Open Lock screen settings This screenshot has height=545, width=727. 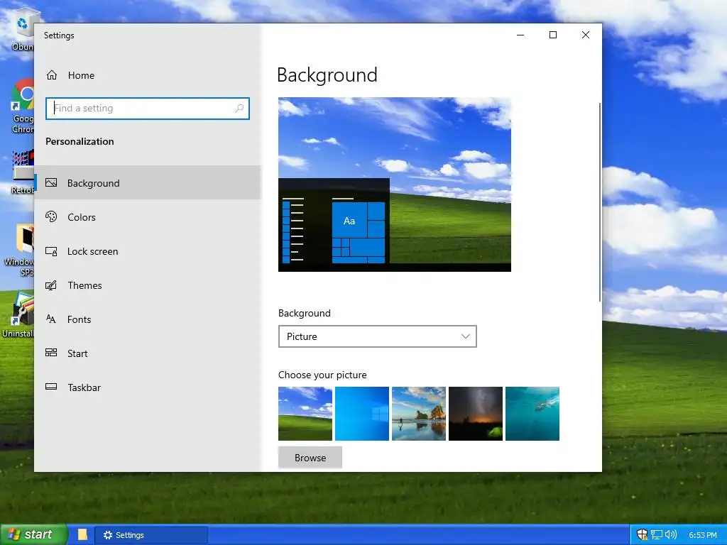[148, 251]
